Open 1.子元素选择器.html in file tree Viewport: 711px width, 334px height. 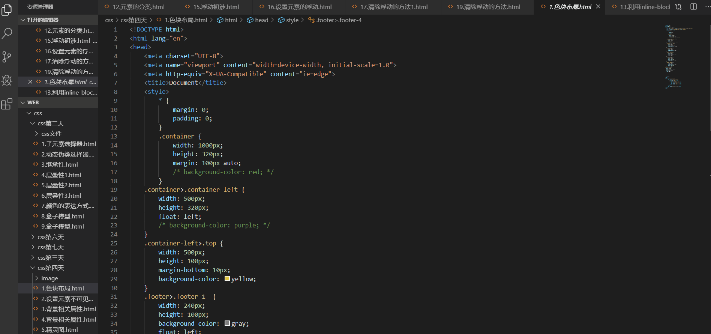click(x=58, y=144)
